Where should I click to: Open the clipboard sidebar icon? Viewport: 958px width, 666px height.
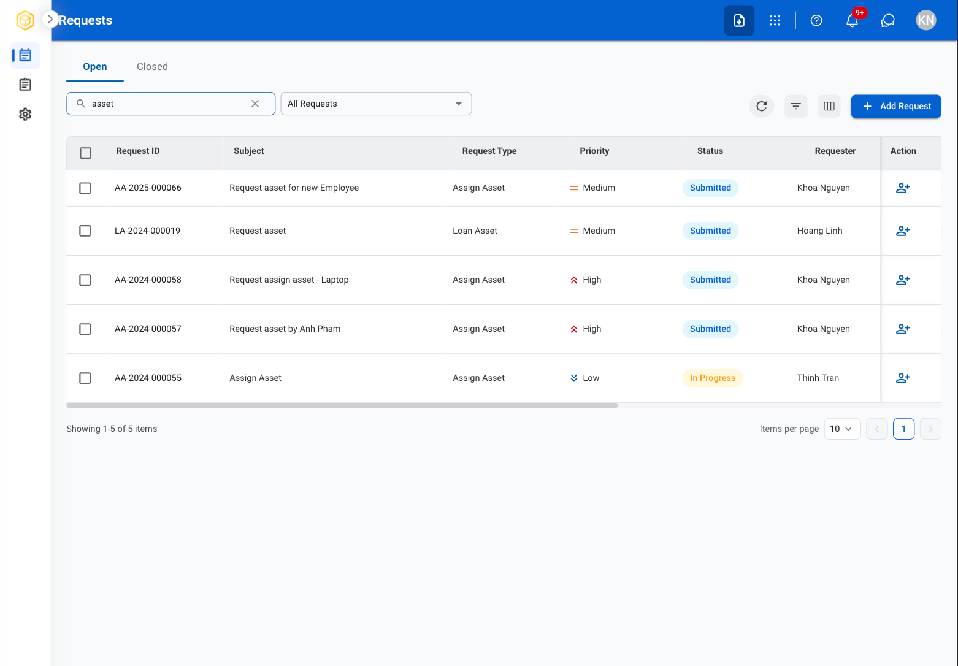[25, 85]
